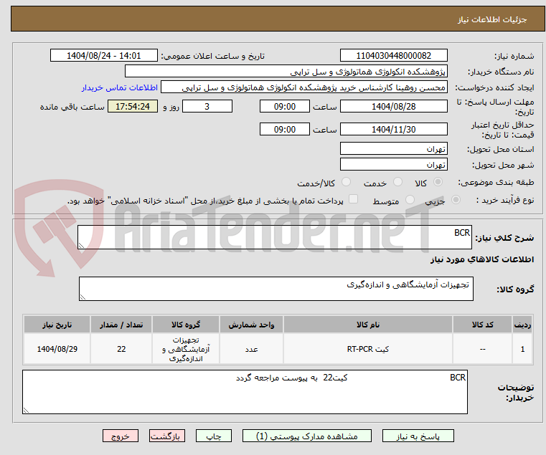Click the جزئیات اطلاعات نیاز header title
Screen dimensions: 546x455
492,19
